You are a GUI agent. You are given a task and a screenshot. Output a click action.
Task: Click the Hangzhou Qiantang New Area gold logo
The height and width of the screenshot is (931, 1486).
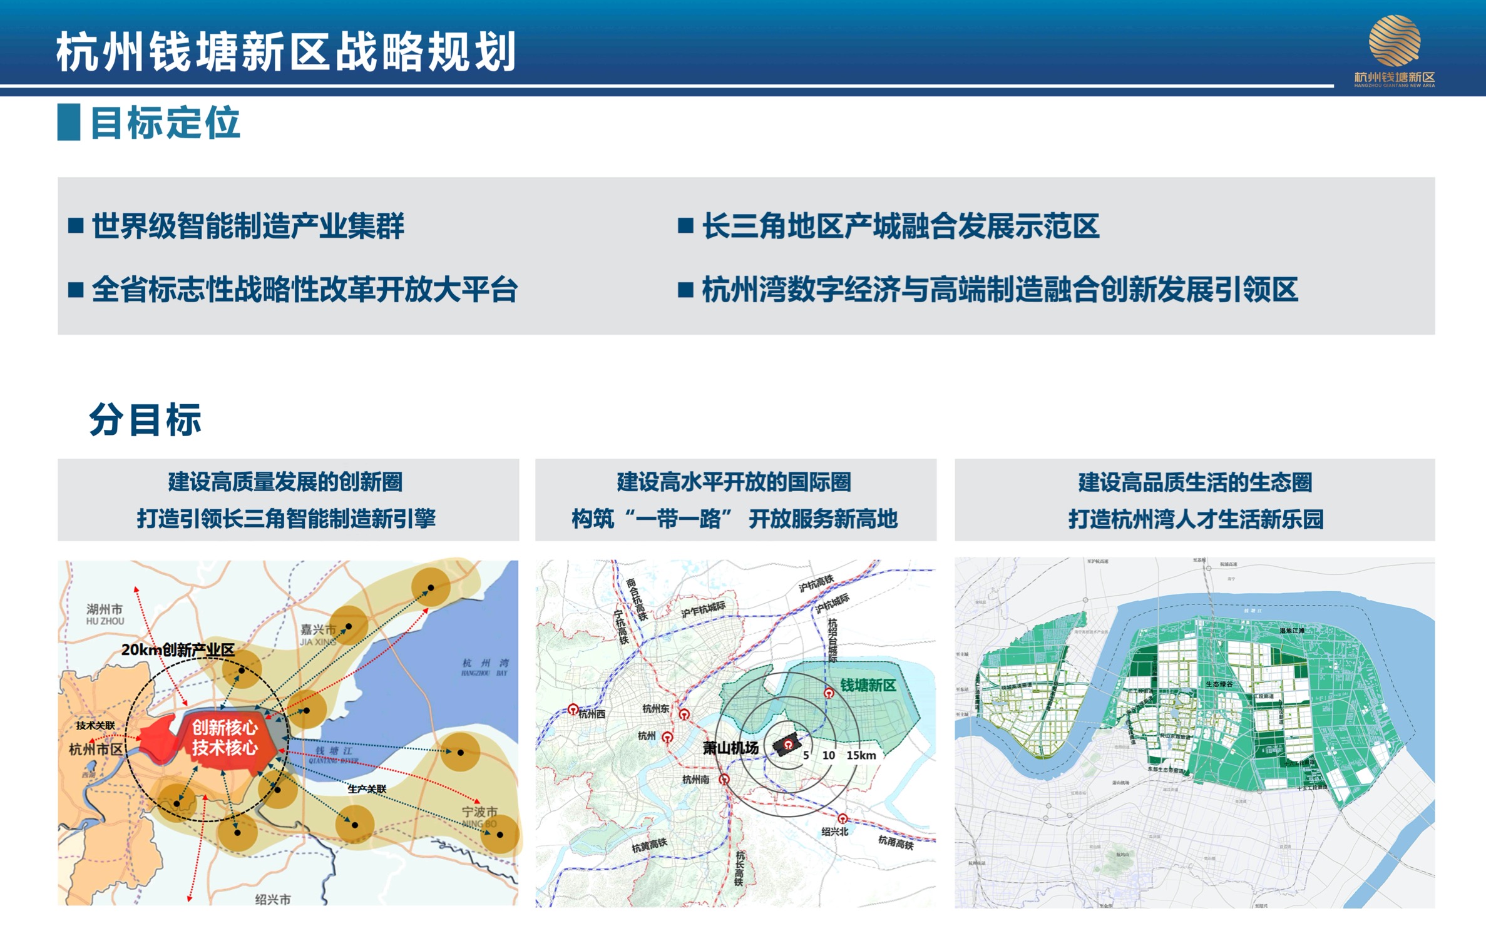[x=1394, y=41]
